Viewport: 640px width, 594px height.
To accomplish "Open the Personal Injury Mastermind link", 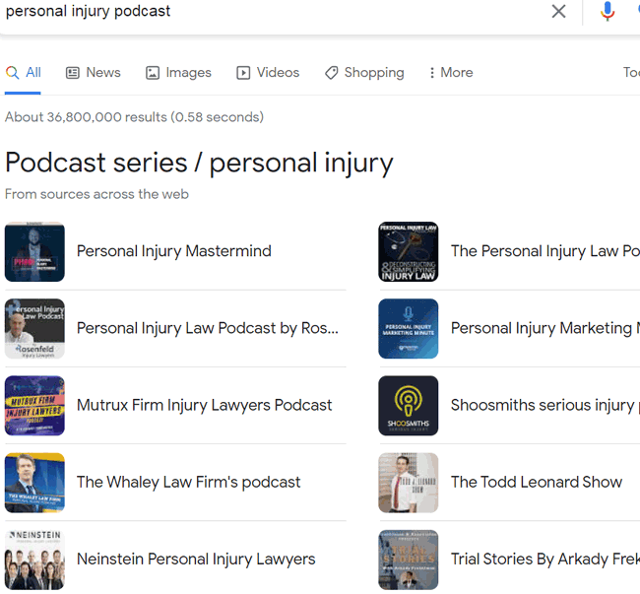I will coord(174,251).
